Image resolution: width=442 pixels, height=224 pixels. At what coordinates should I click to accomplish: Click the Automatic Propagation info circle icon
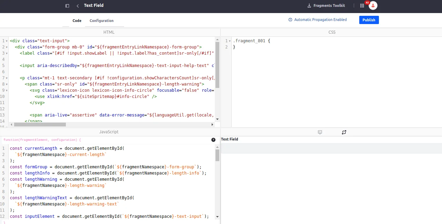pyautogui.click(x=290, y=20)
